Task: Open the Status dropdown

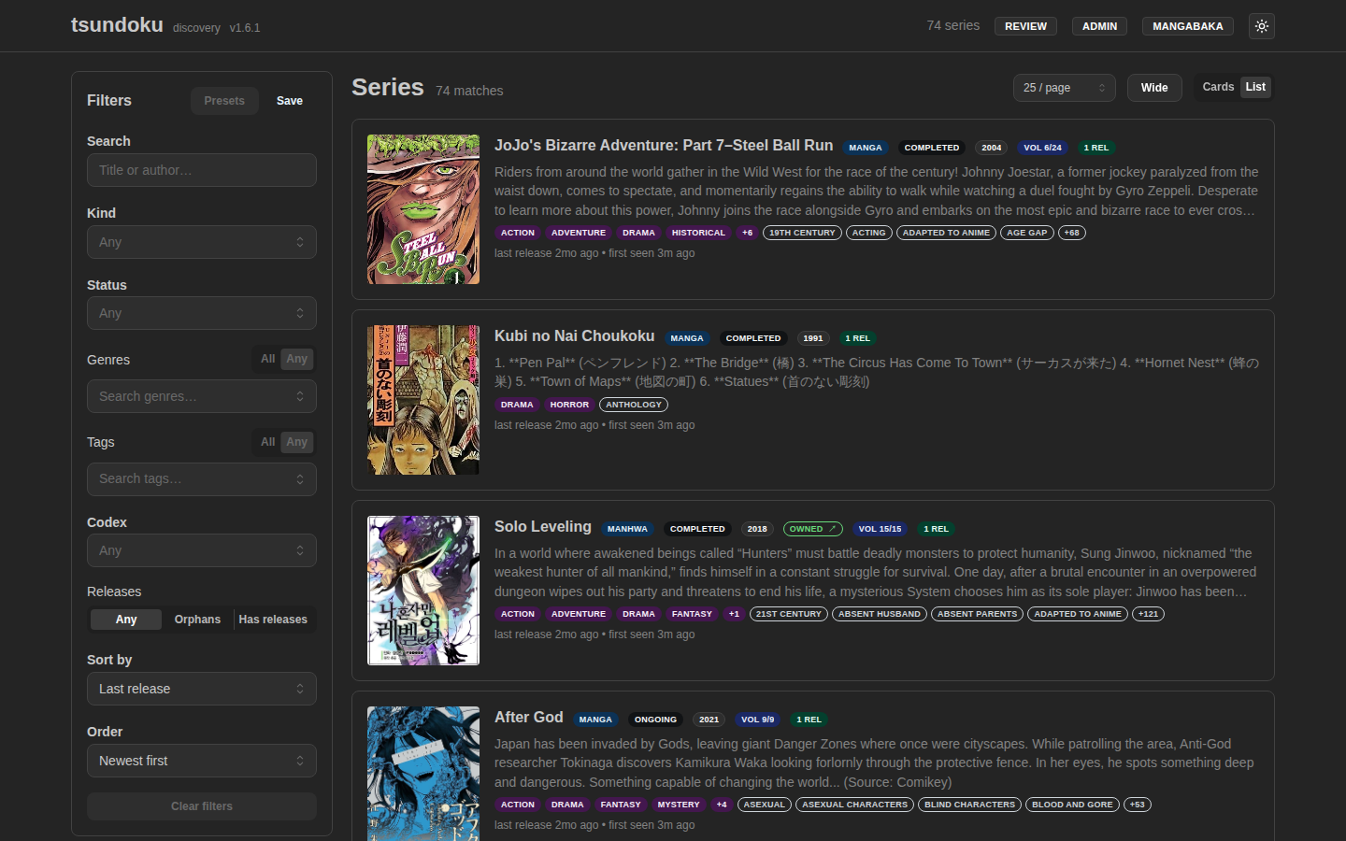Action: (x=202, y=313)
